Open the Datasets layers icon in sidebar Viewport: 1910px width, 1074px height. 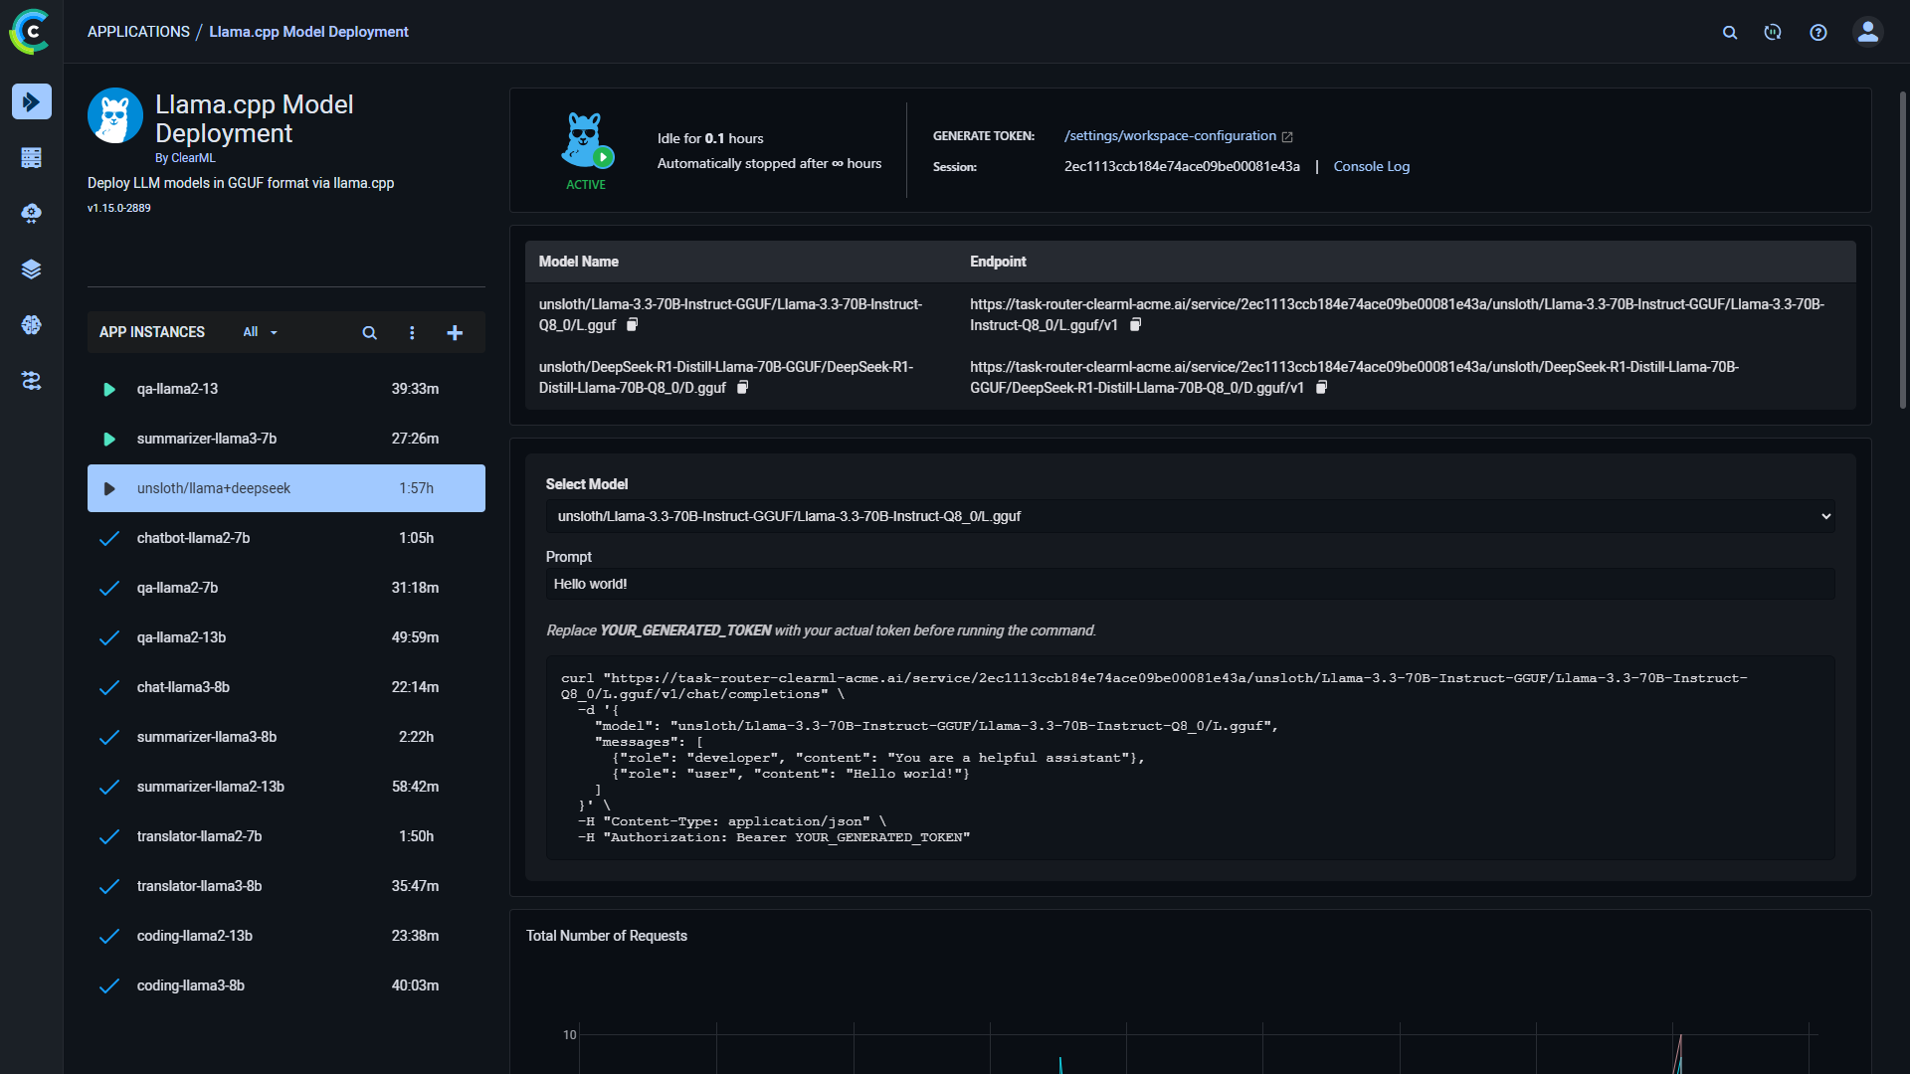click(x=32, y=268)
